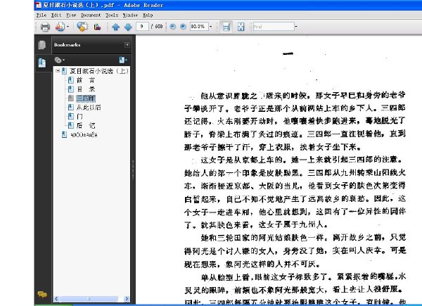Click the expand current bookmark icon
This screenshot has height=306, width=422.
tap(123, 60)
